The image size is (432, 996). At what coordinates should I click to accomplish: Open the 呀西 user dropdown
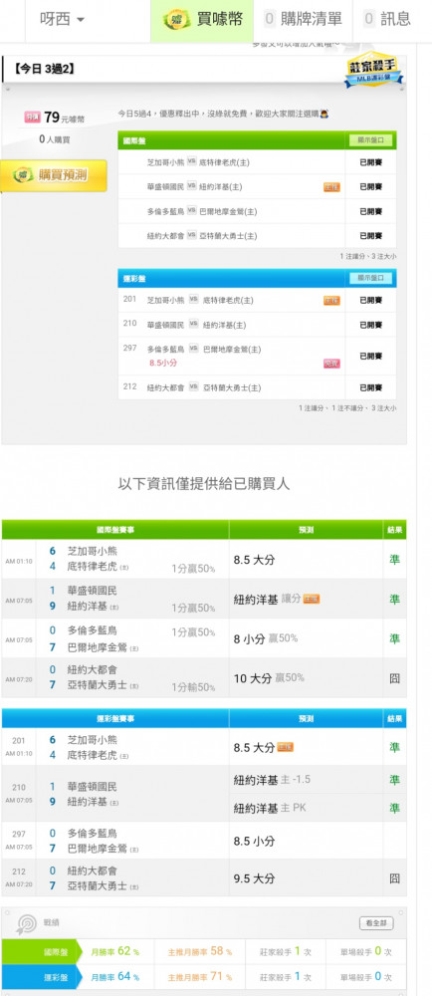(62, 20)
